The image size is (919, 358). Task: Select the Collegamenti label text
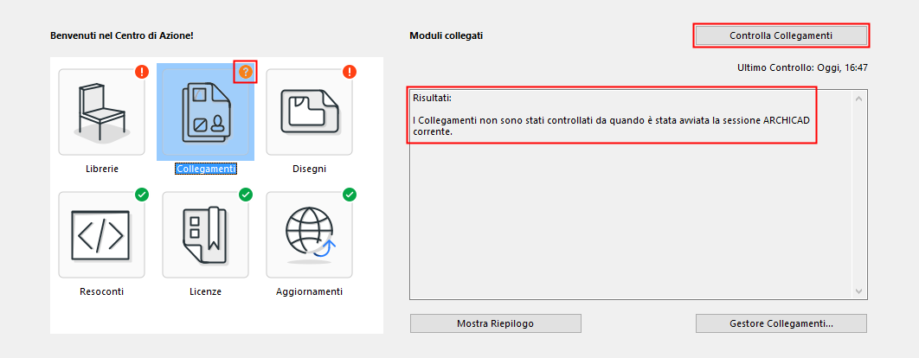click(x=205, y=169)
